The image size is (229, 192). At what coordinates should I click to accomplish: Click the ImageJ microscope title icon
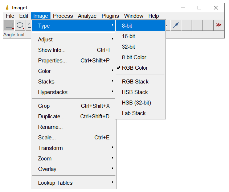pos(7,8)
